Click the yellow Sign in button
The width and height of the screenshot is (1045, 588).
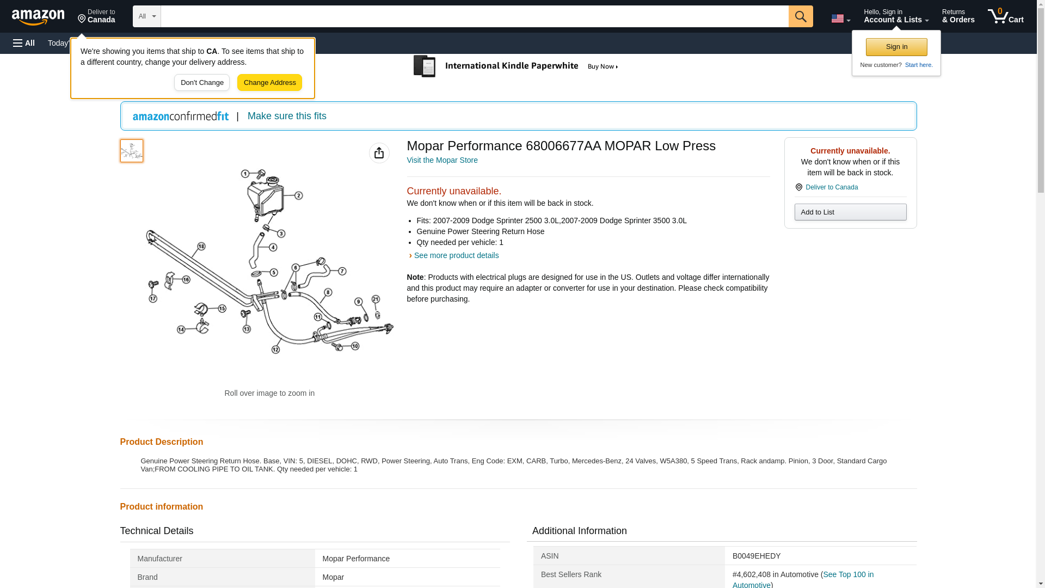click(x=896, y=47)
